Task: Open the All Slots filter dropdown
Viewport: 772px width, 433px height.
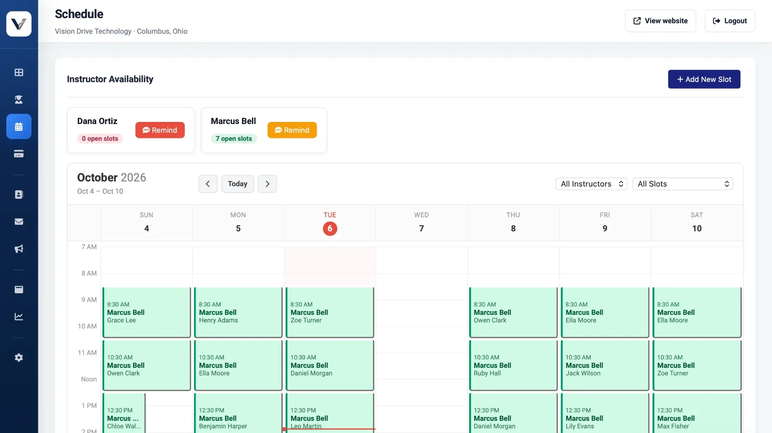Action: (683, 184)
